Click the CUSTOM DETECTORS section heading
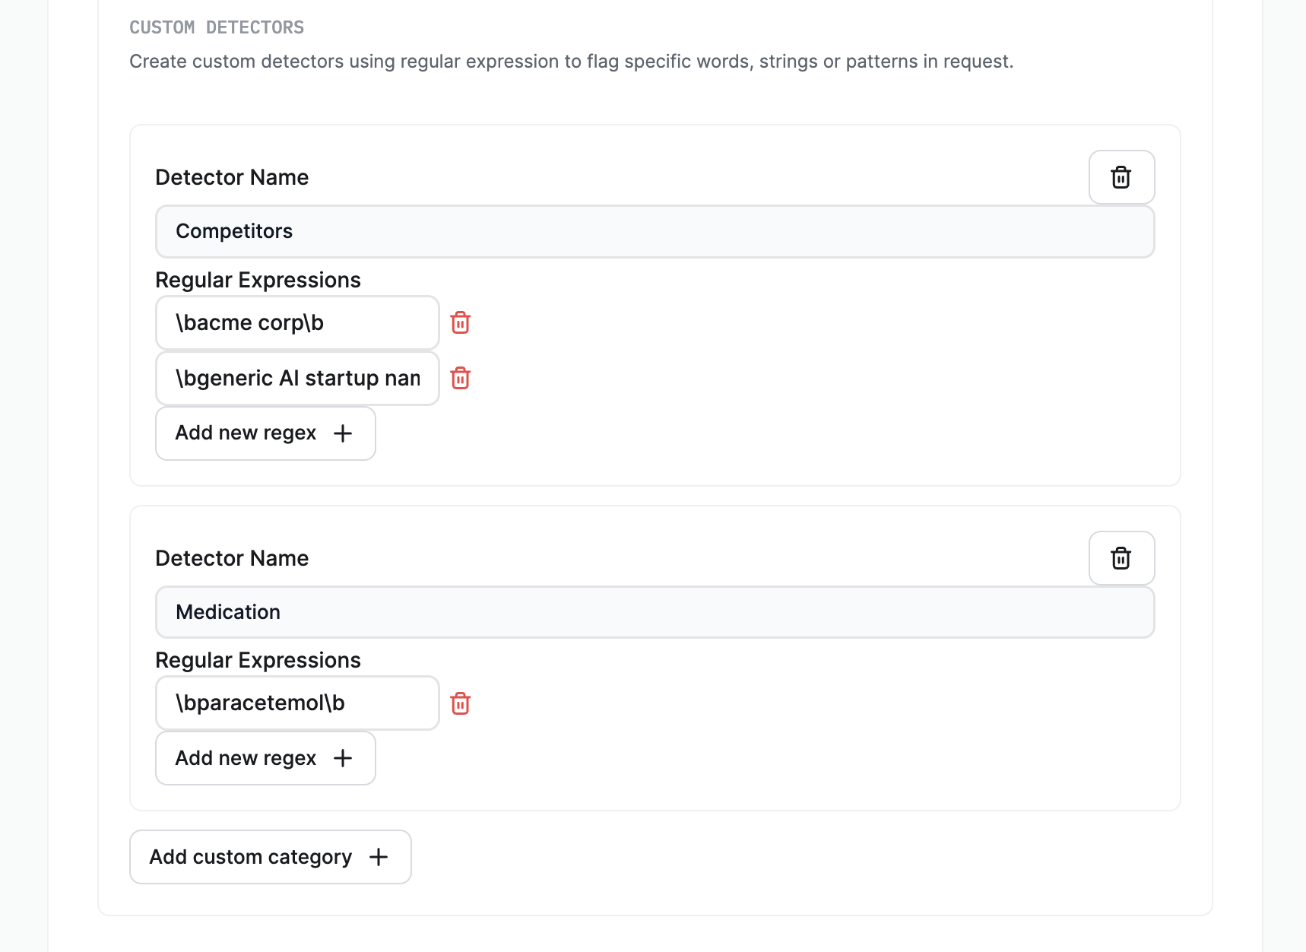The width and height of the screenshot is (1306, 952). [217, 27]
